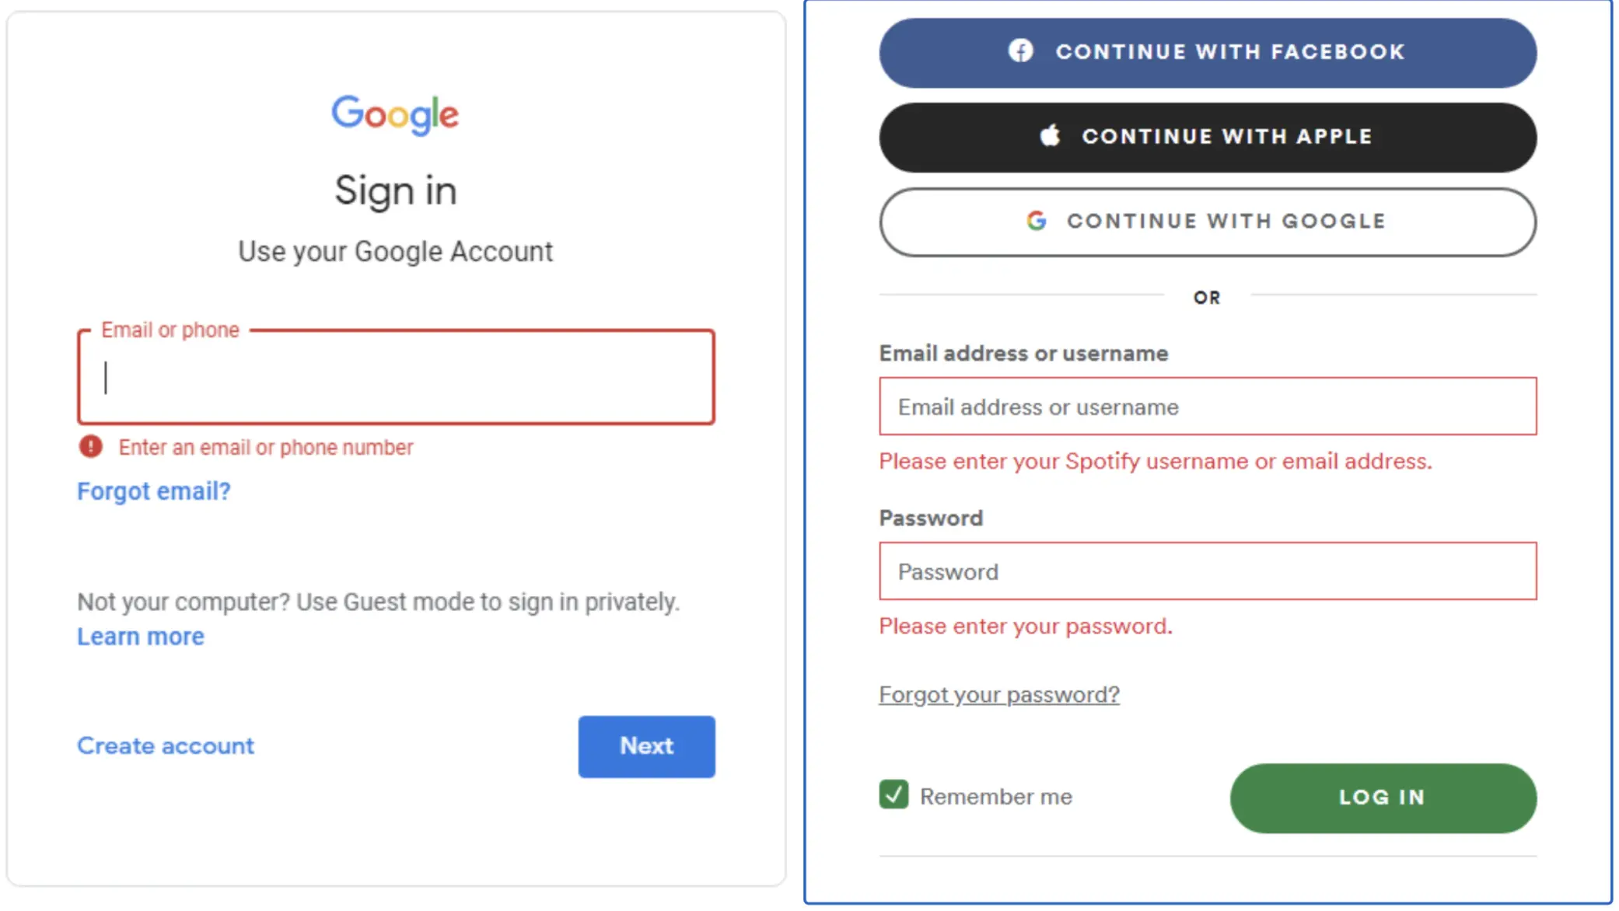Focus the Email or phone field

pos(396,378)
